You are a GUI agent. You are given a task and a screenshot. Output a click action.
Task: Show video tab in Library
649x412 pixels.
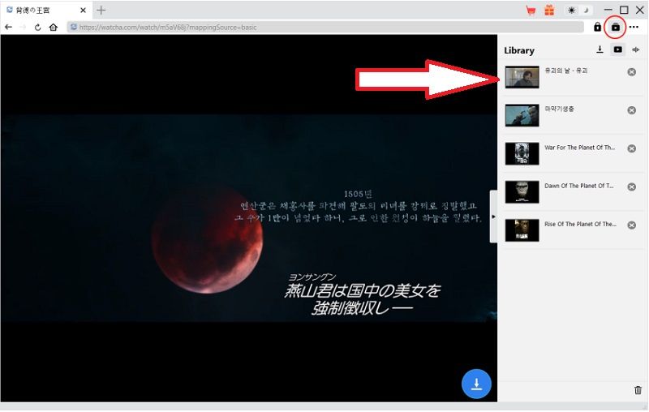click(617, 49)
